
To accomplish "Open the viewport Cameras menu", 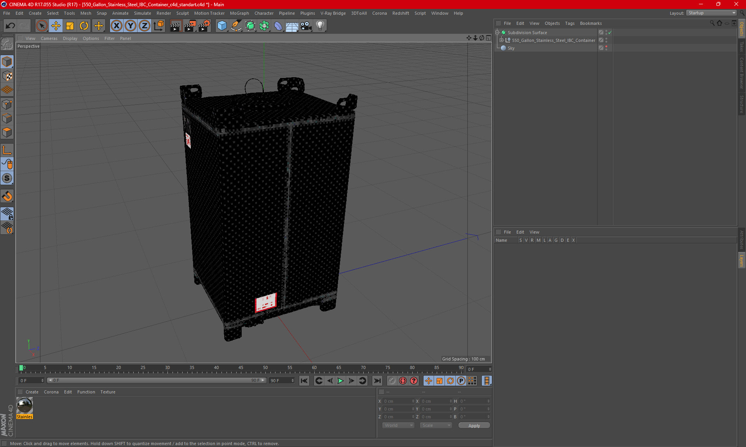I will (x=49, y=38).
